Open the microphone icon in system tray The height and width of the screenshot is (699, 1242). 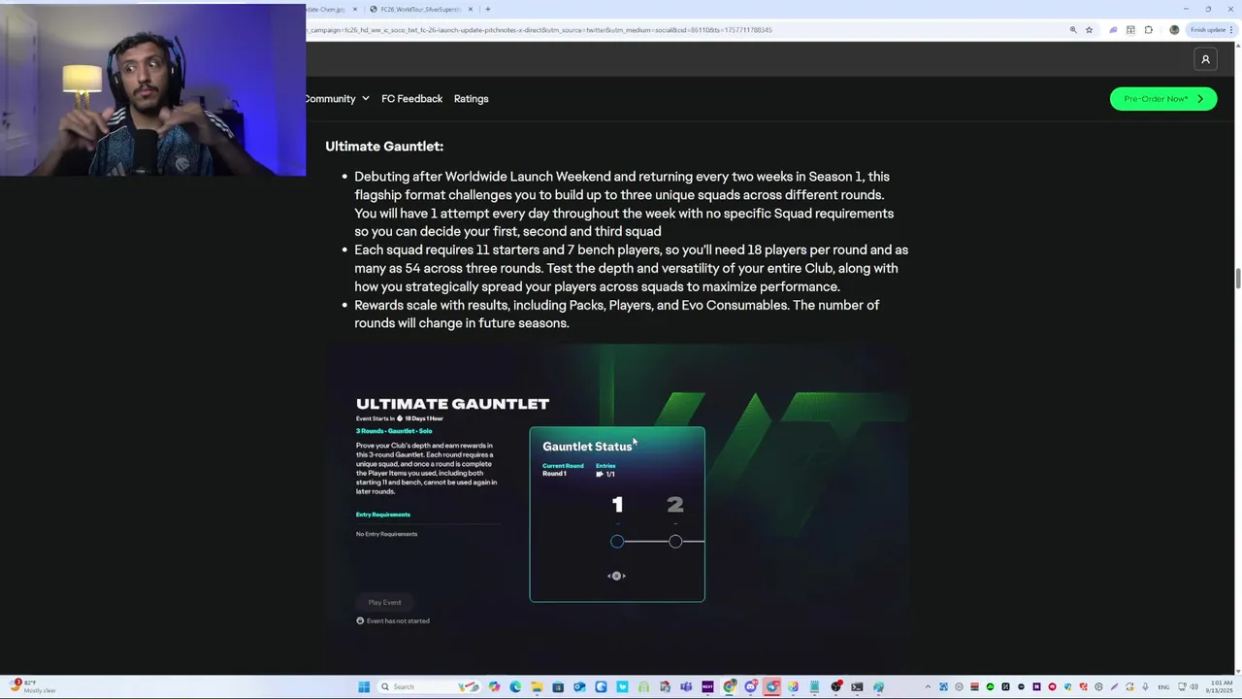click(1145, 686)
